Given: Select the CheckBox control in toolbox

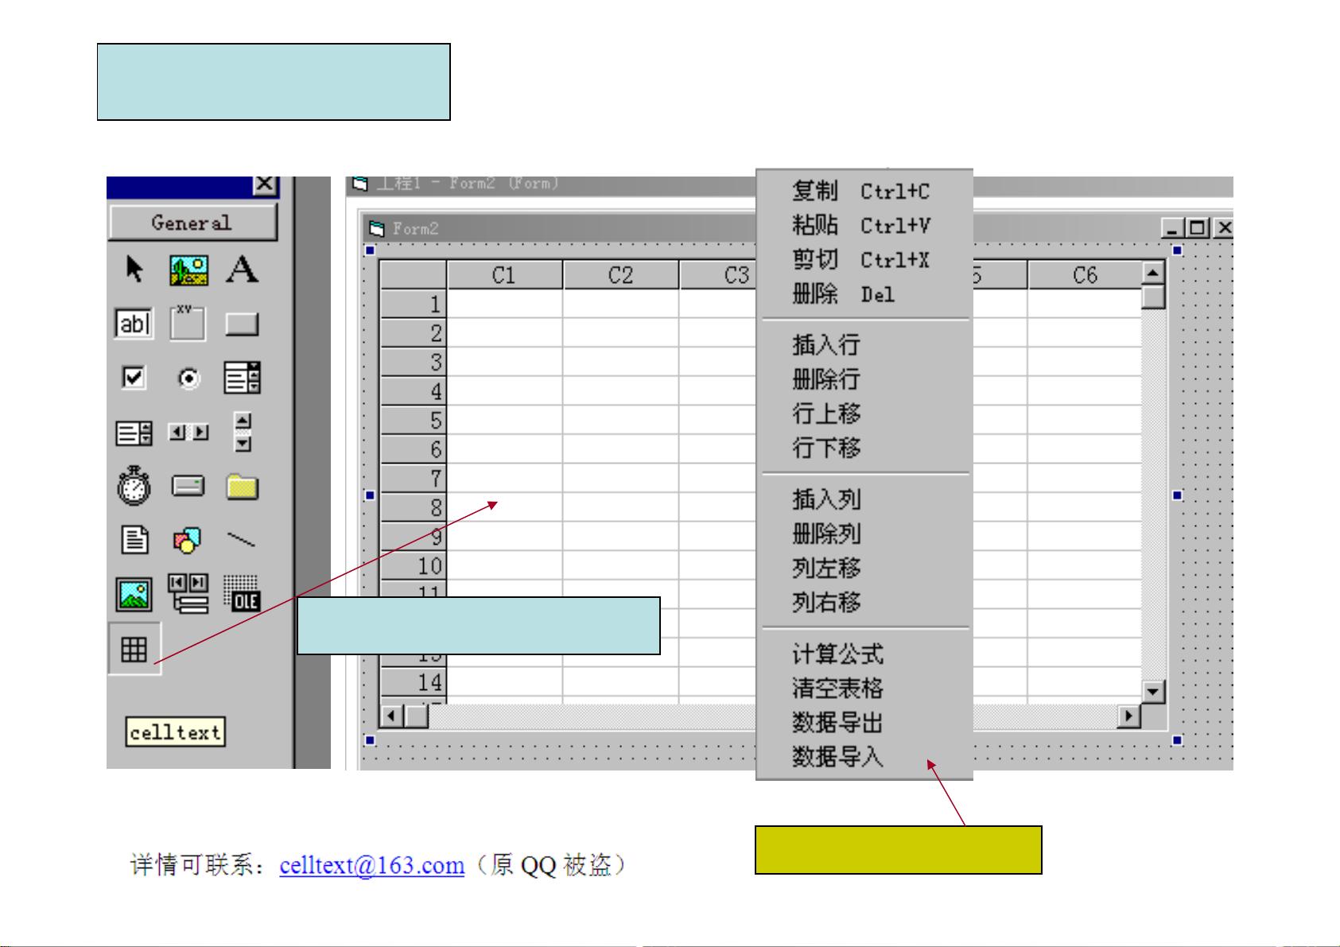Looking at the screenshot, I should click(x=134, y=378).
